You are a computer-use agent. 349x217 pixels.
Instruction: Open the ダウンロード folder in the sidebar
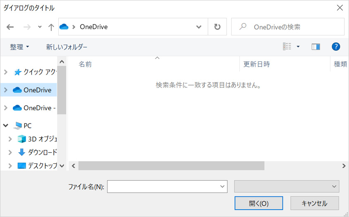click(42, 152)
